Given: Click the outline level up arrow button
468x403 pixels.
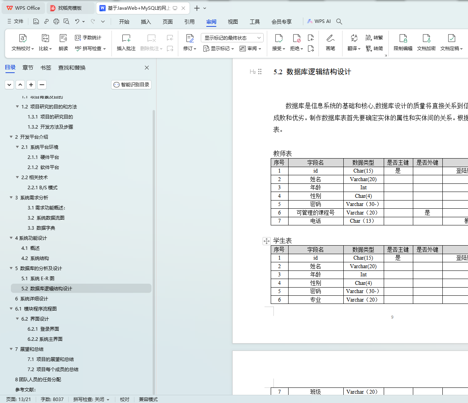Looking at the screenshot, I should (20, 85).
